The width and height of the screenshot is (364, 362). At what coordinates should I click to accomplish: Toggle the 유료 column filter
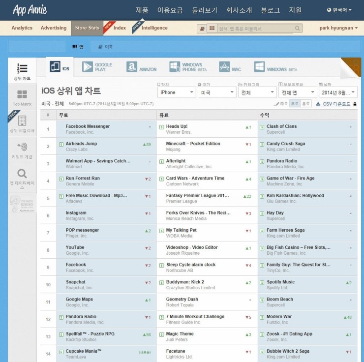point(306,104)
